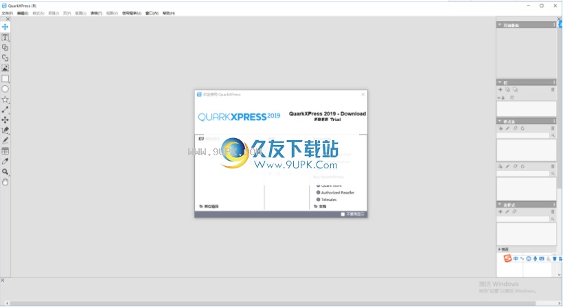Delete style with Style Sheets trash icon

pyautogui.click(x=553, y=128)
